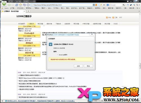This screenshot has width=141, height=103.
Task: Open the home page with the house icon
Action: (x=21, y=5)
